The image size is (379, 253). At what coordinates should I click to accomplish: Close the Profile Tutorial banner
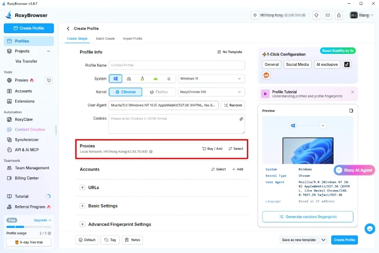[x=352, y=92]
